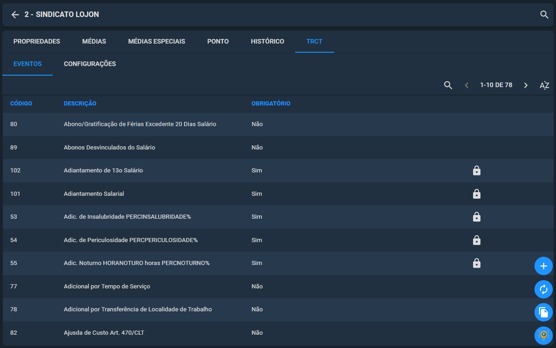The width and height of the screenshot is (556, 348).
Task: Click code 82 in the Código column
Action: [14, 333]
